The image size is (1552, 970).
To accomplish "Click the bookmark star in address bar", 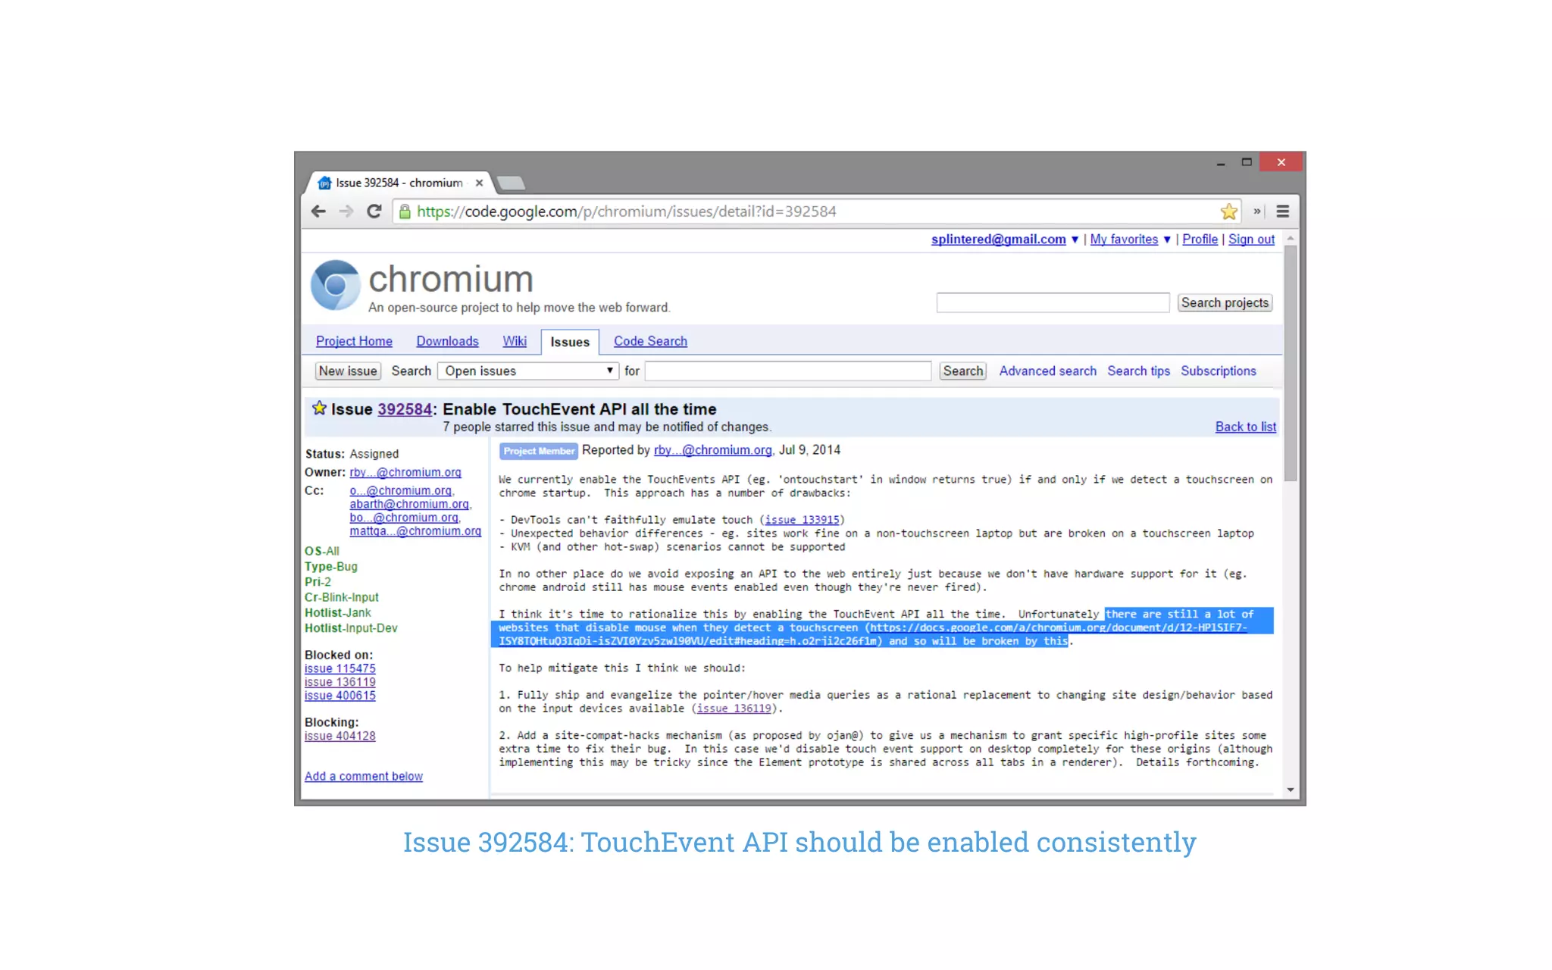I will [1229, 211].
